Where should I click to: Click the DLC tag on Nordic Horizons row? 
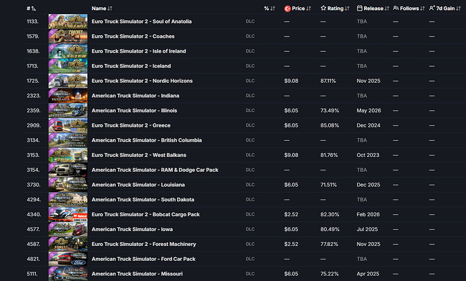tap(250, 81)
